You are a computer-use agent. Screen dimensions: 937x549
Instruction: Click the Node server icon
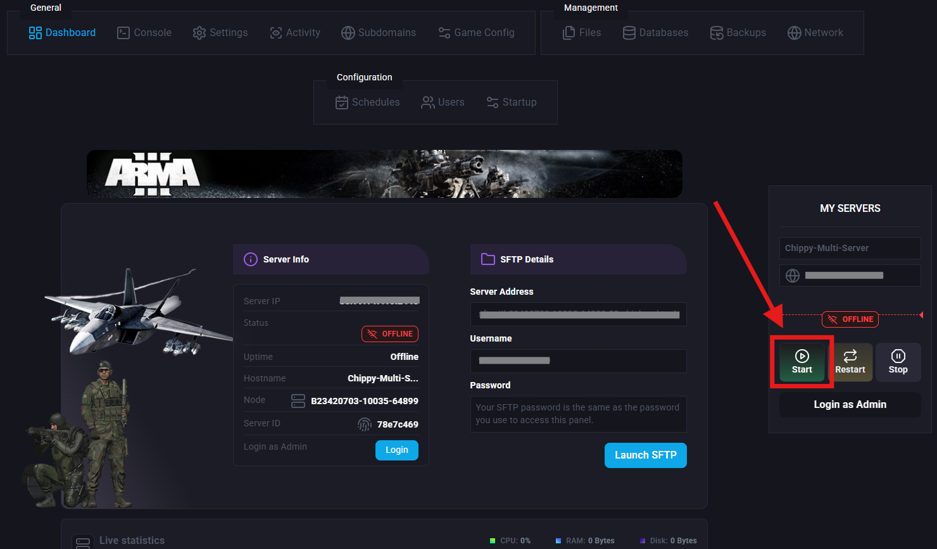[298, 401]
